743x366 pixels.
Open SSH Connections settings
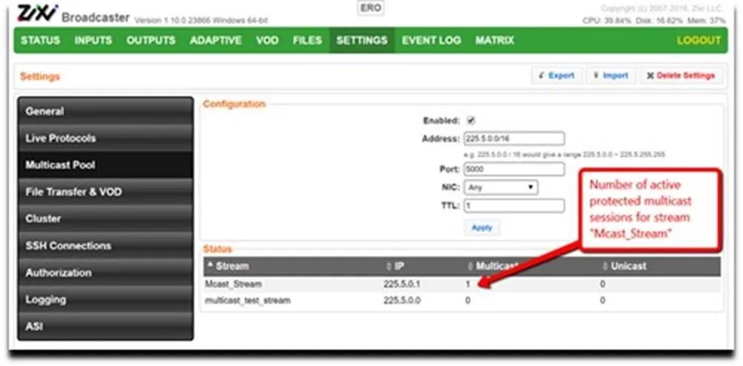(x=105, y=246)
